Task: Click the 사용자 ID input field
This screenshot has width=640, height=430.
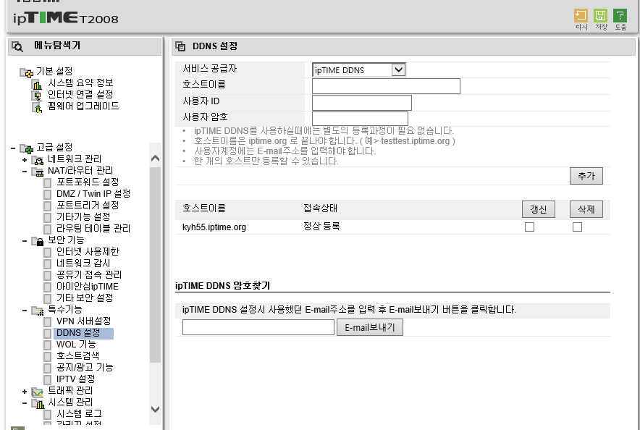Action: click(x=362, y=102)
